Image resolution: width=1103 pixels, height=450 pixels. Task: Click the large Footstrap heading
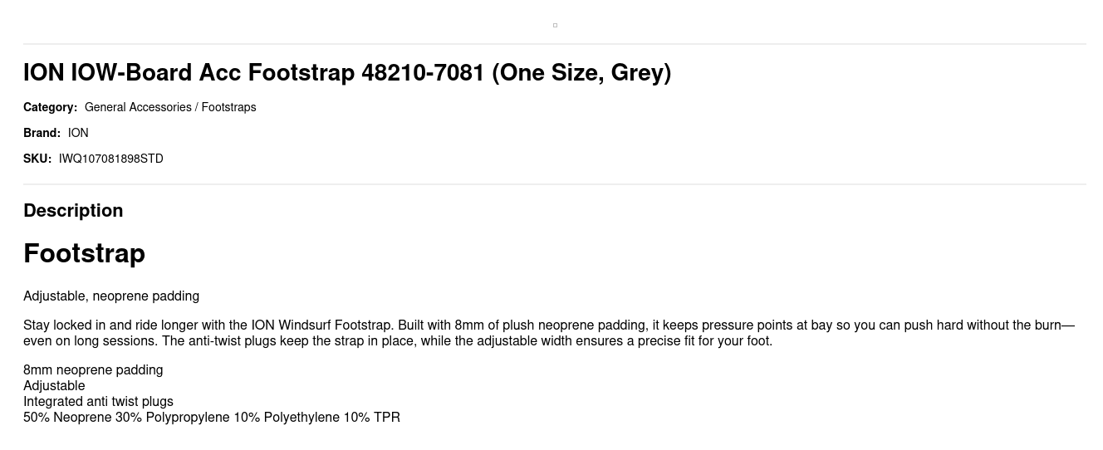85,253
